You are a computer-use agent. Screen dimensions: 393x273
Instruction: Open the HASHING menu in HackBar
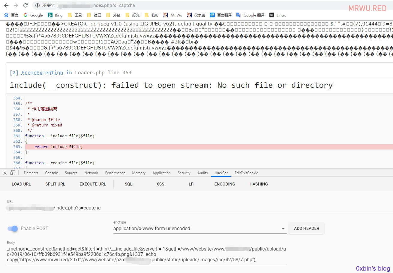[x=259, y=184]
